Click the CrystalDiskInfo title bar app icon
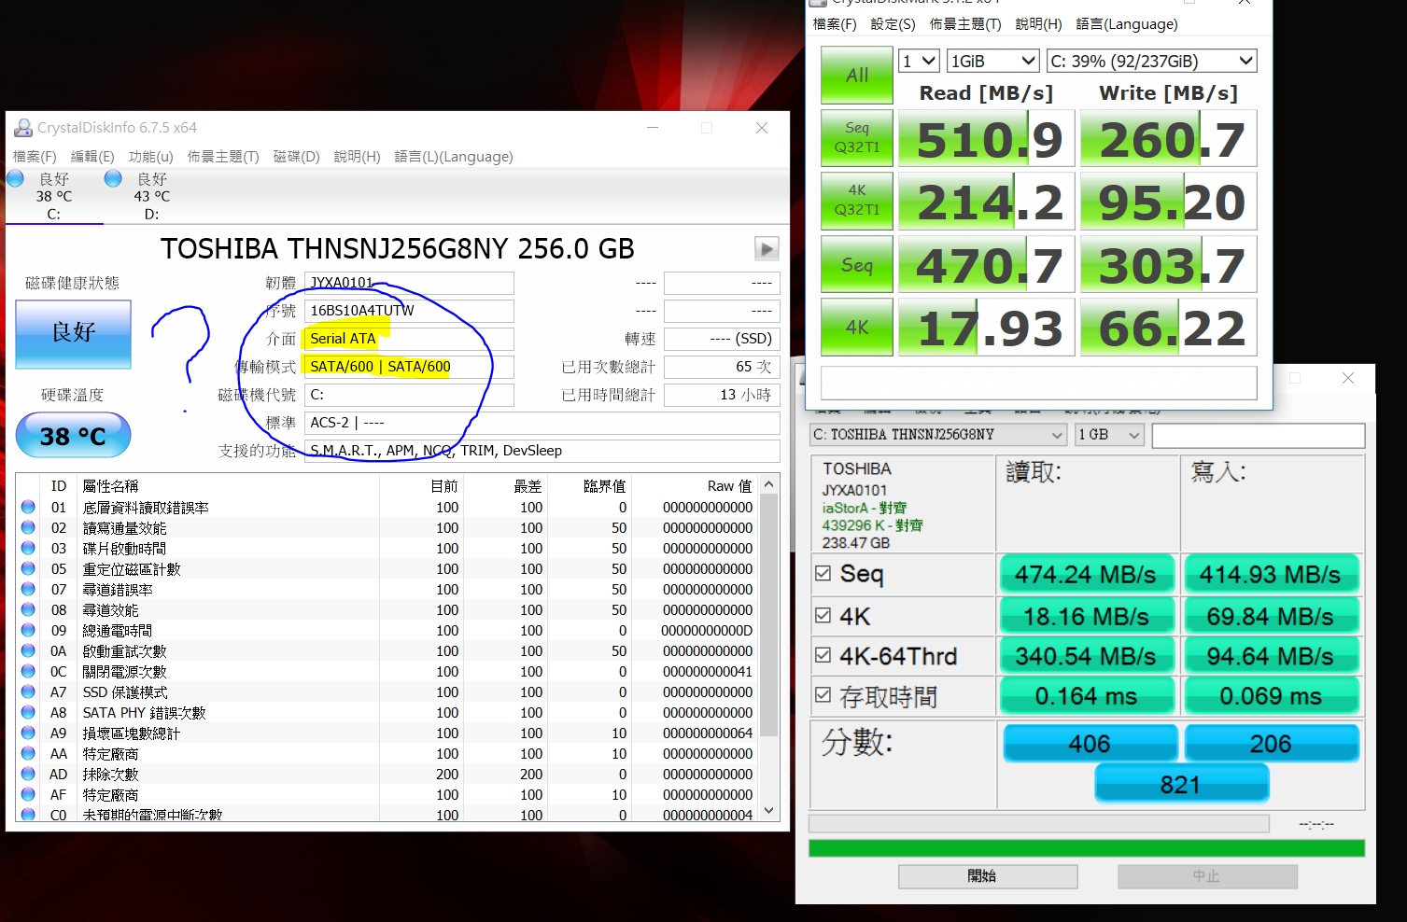The width and height of the screenshot is (1407, 922). (22, 128)
